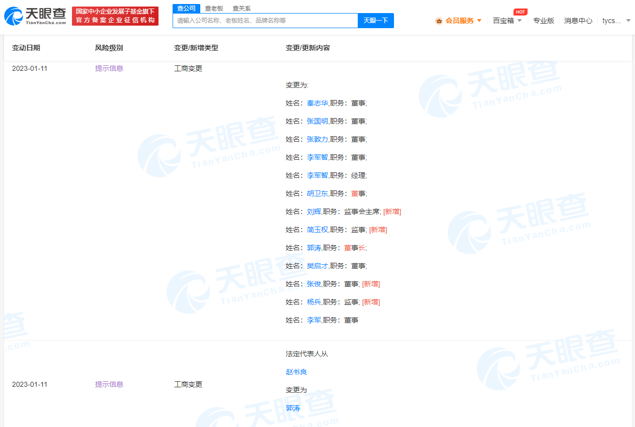
Task: Switch to the 查公司 tab
Action: click(186, 9)
